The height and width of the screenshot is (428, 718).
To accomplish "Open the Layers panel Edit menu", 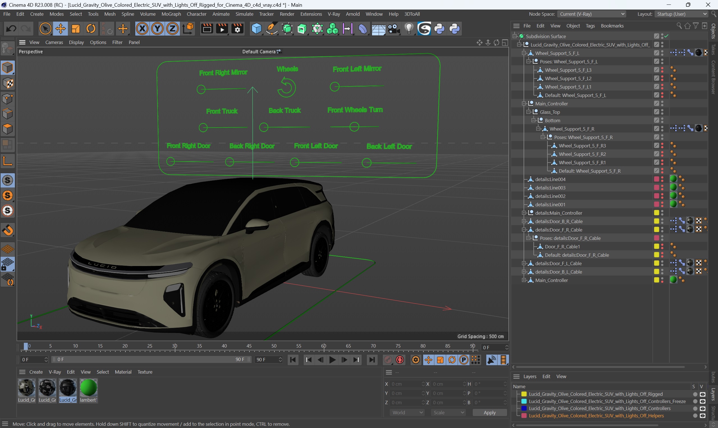I will pyautogui.click(x=546, y=376).
